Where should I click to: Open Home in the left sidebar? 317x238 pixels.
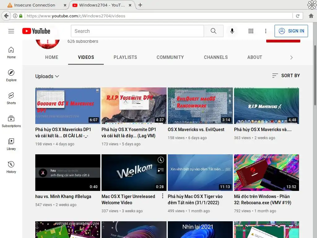tap(11, 53)
